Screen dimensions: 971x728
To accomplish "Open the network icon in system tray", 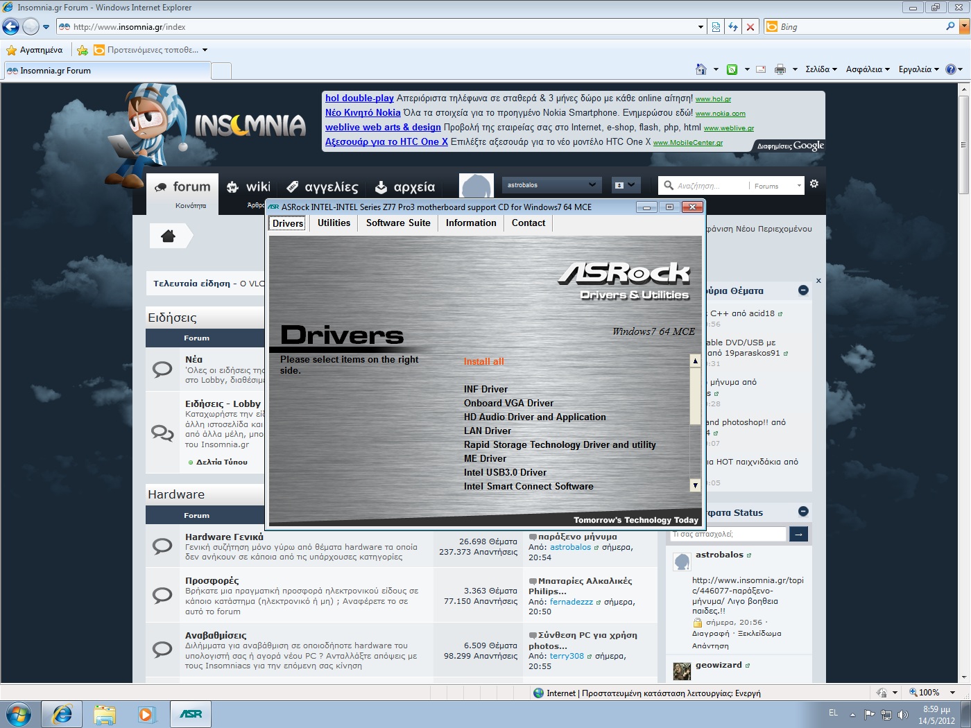I will coord(886,714).
